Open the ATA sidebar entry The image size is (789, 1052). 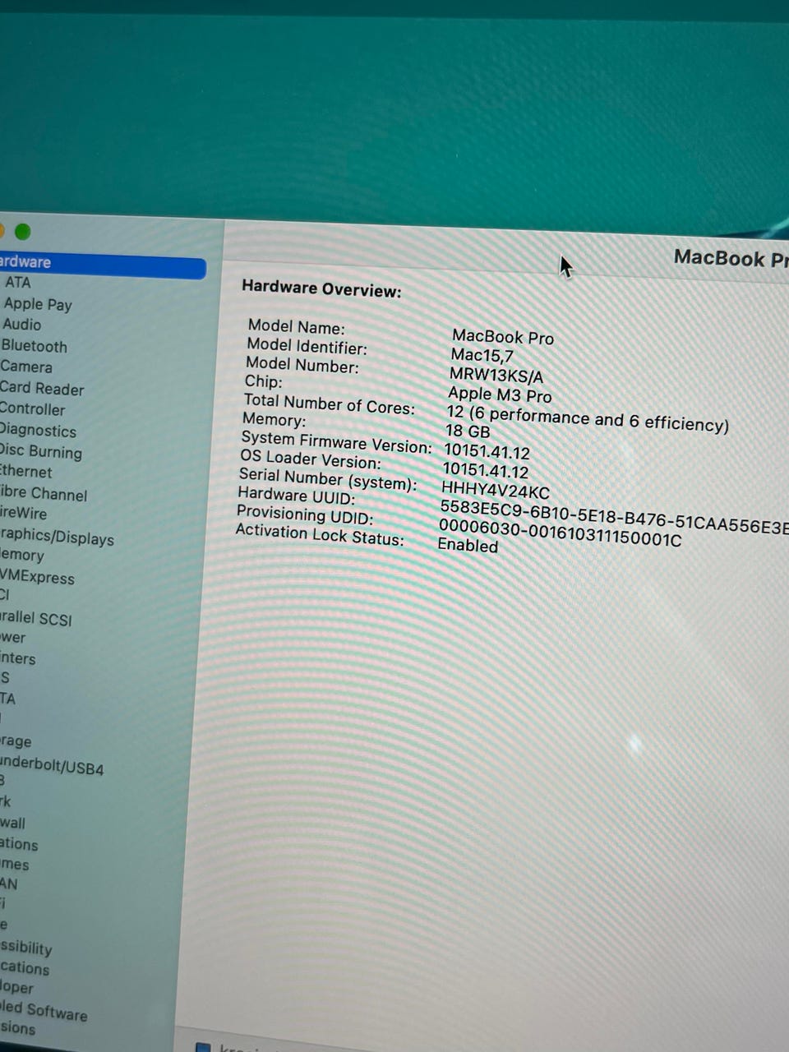pos(17,283)
